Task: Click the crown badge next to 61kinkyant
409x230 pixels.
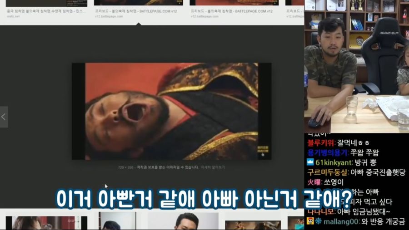Action: [x=310, y=162]
